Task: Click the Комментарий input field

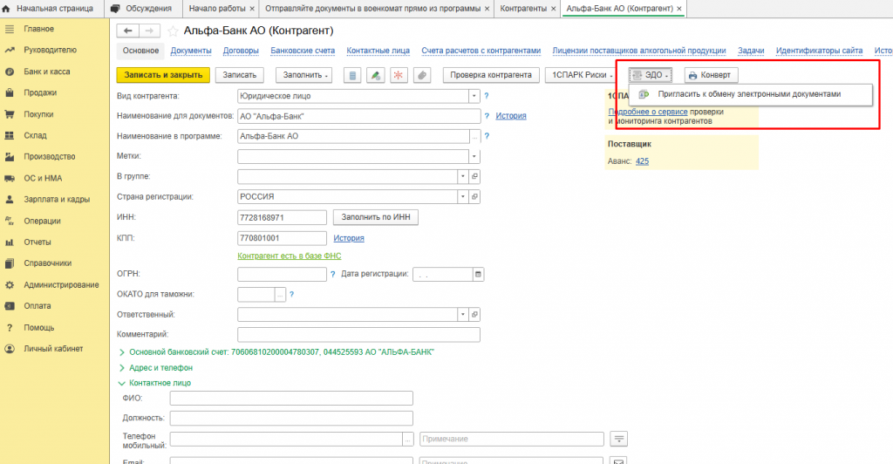Action: 358,335
